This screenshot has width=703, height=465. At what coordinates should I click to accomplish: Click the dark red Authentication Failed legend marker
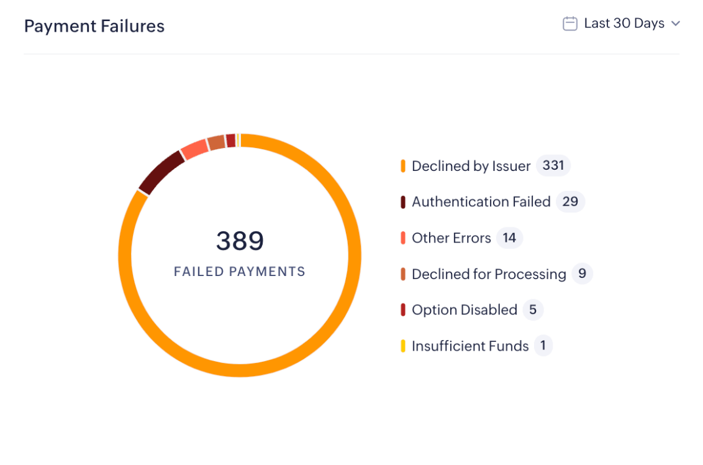(403, 202)
